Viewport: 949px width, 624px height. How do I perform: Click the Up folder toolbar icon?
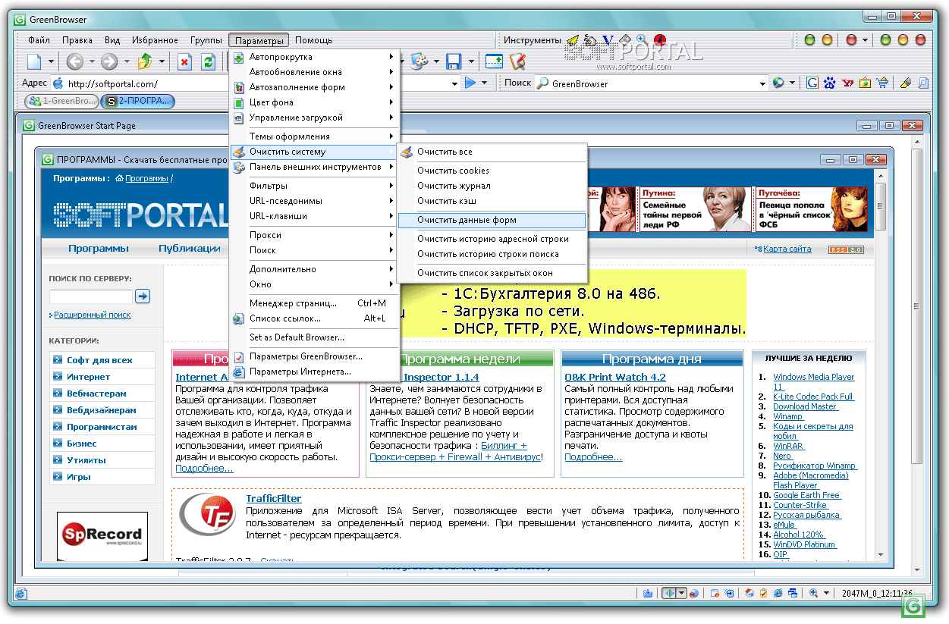pyautogui.click(x=145, y=61)
